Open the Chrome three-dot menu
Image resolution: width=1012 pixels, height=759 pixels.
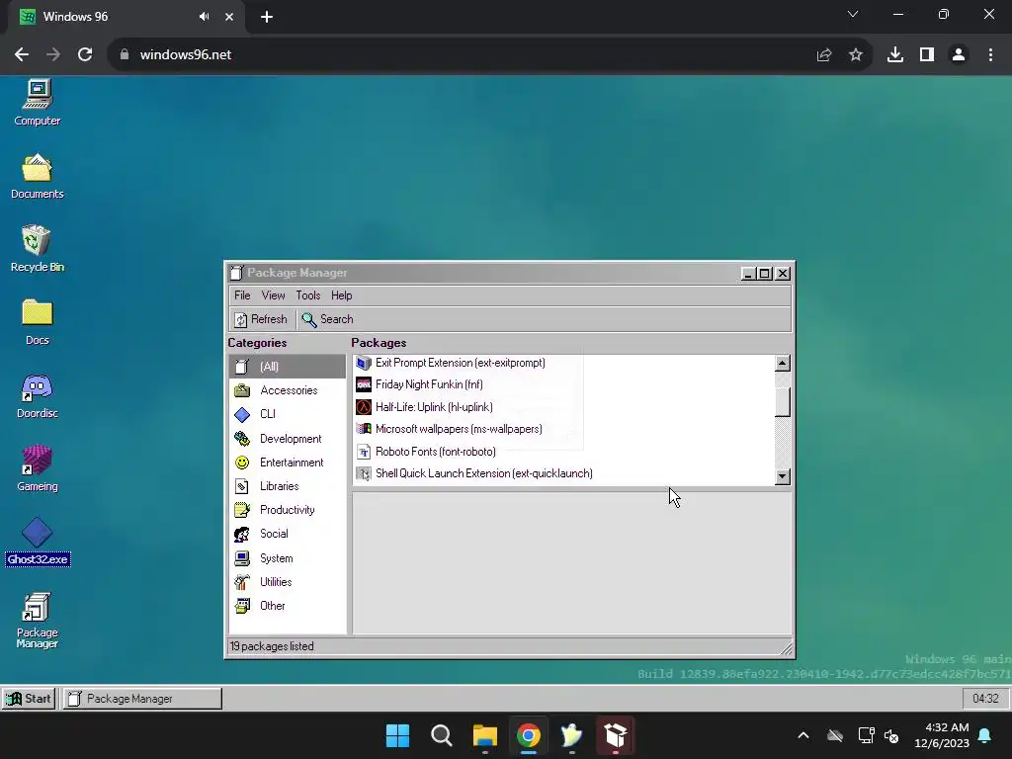click(x=990, y=55)
